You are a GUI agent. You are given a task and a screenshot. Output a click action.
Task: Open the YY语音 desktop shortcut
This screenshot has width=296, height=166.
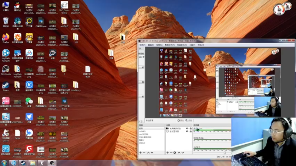(x=29, y=38)
